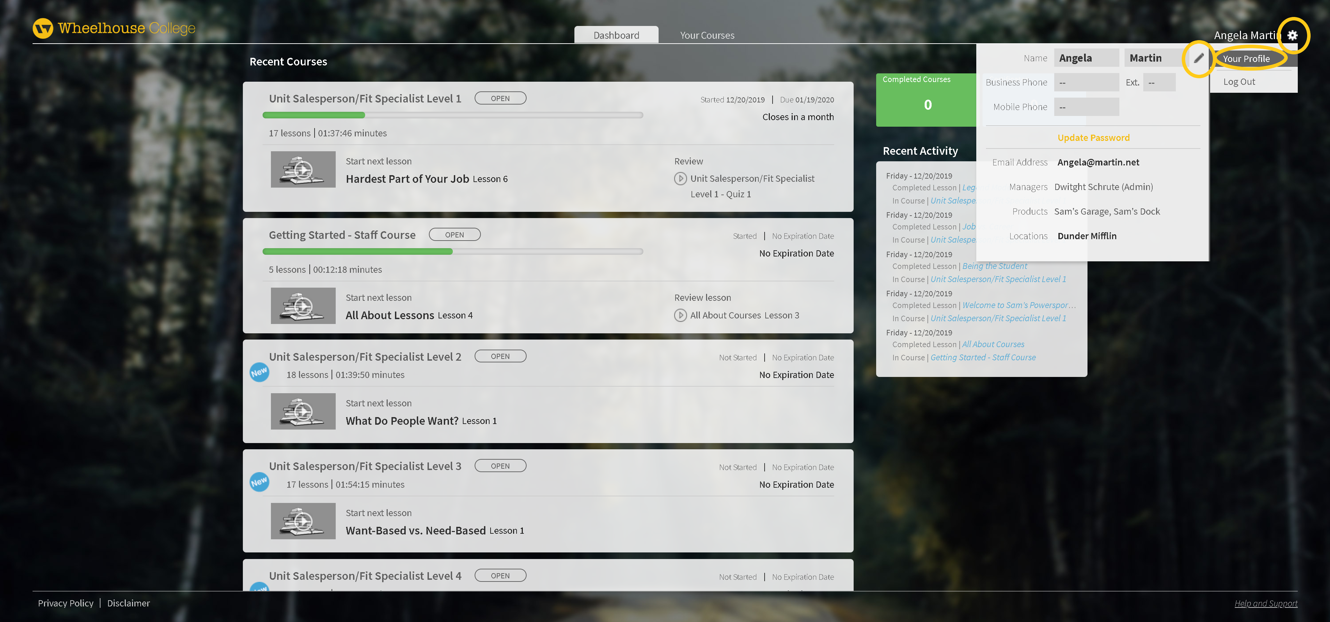Play review lesson All About Courses
Viewport: 1330px width, 622px height.
pos(680,315)
